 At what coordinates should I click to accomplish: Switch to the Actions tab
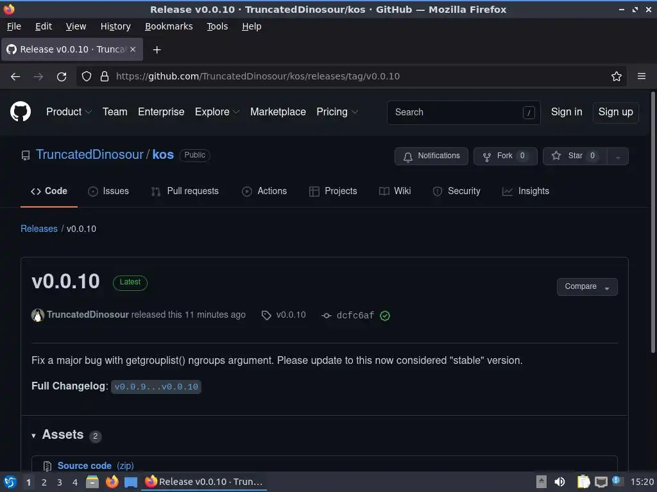(264, 191)
